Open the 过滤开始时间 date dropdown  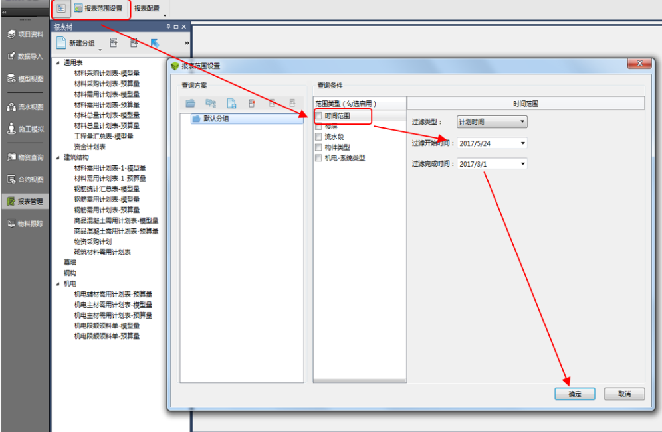tap(522, 143)
